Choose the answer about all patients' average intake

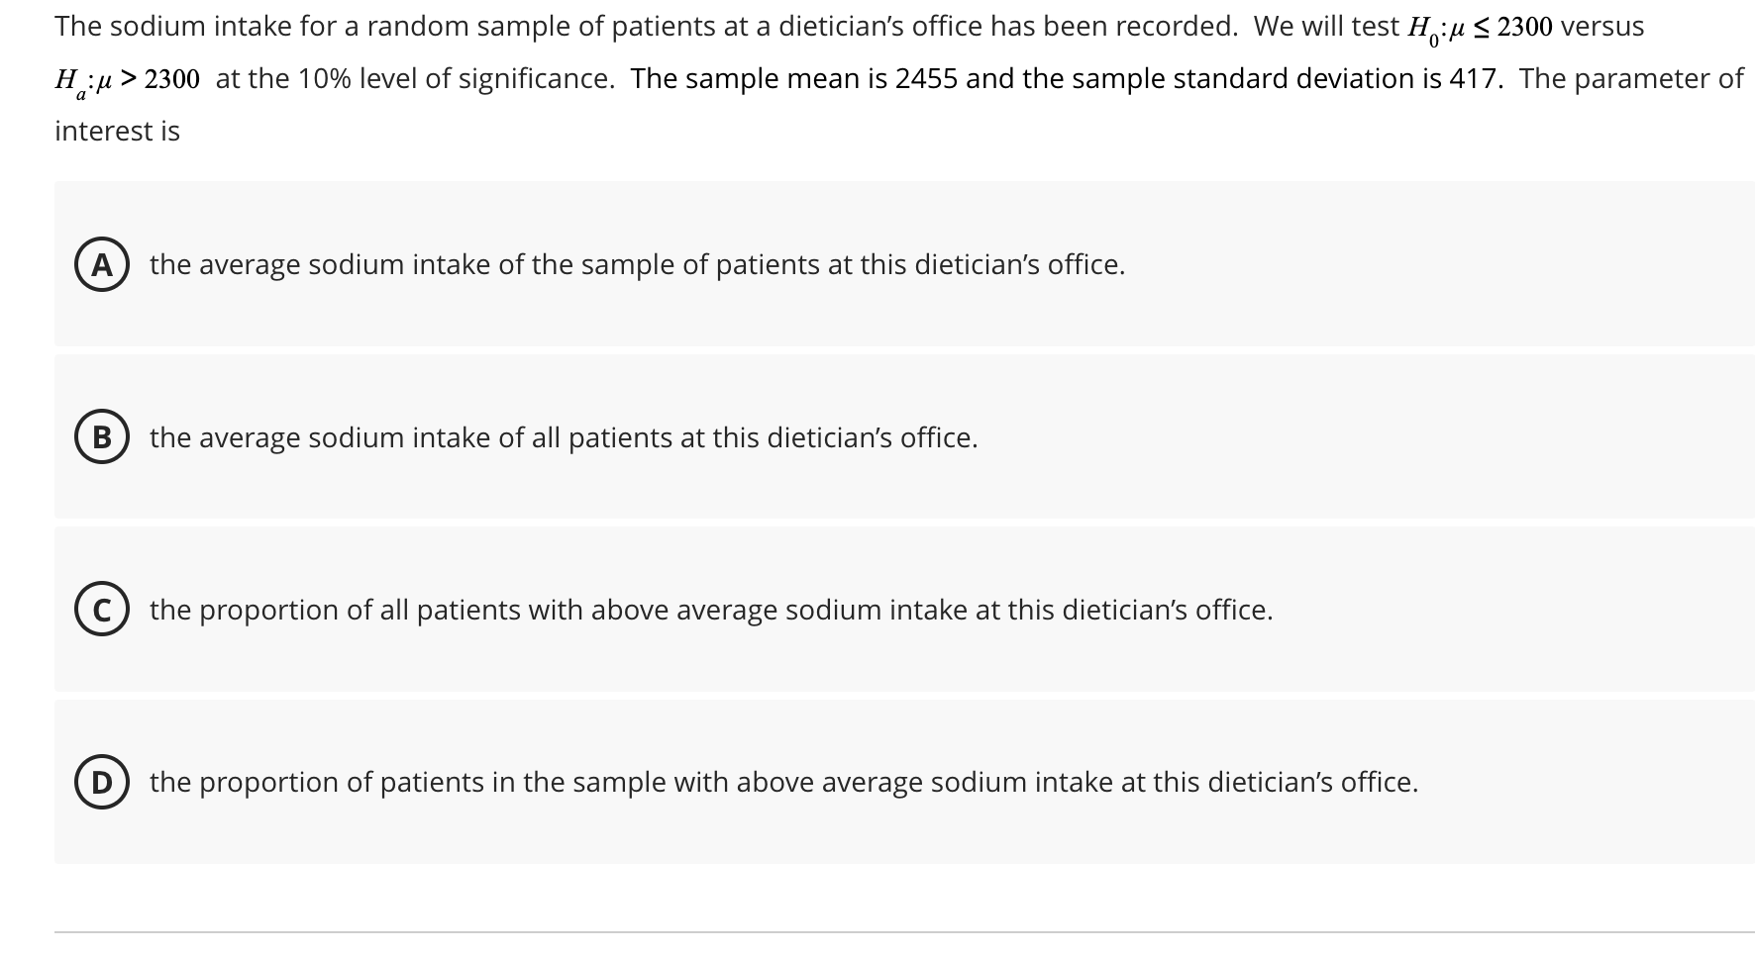tap(565, 436)
